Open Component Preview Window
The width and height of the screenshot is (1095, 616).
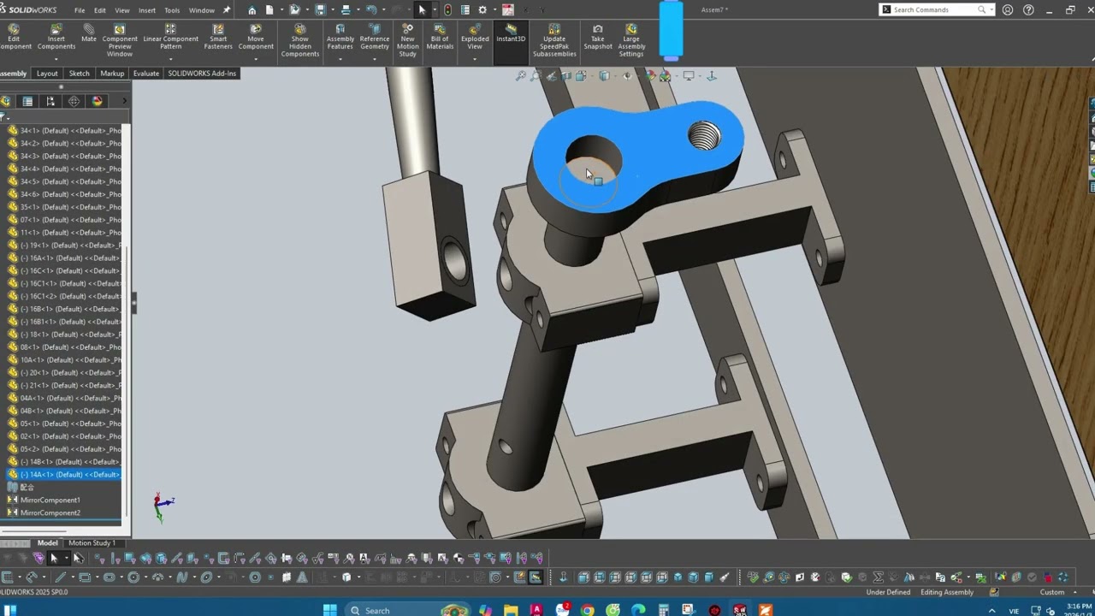120,41
